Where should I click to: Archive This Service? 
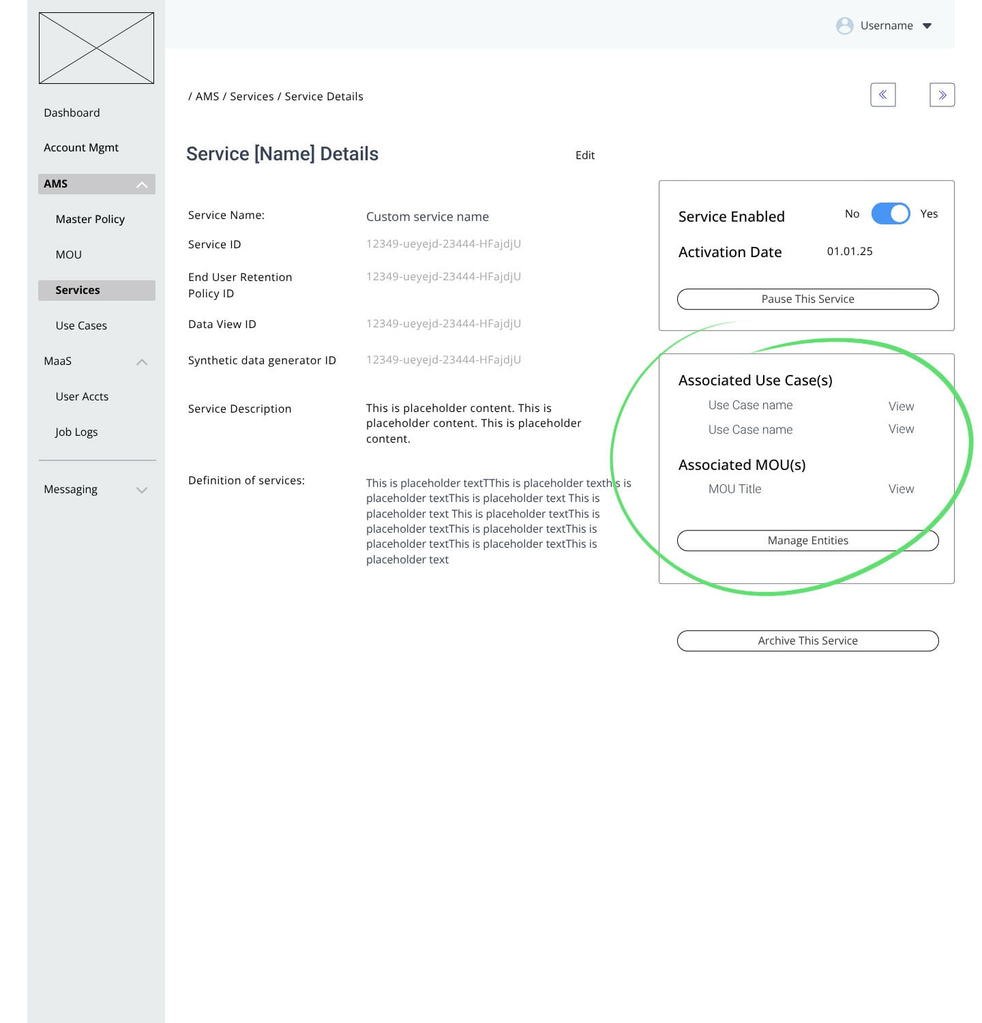pyautogui.click(x=807, y=640)
